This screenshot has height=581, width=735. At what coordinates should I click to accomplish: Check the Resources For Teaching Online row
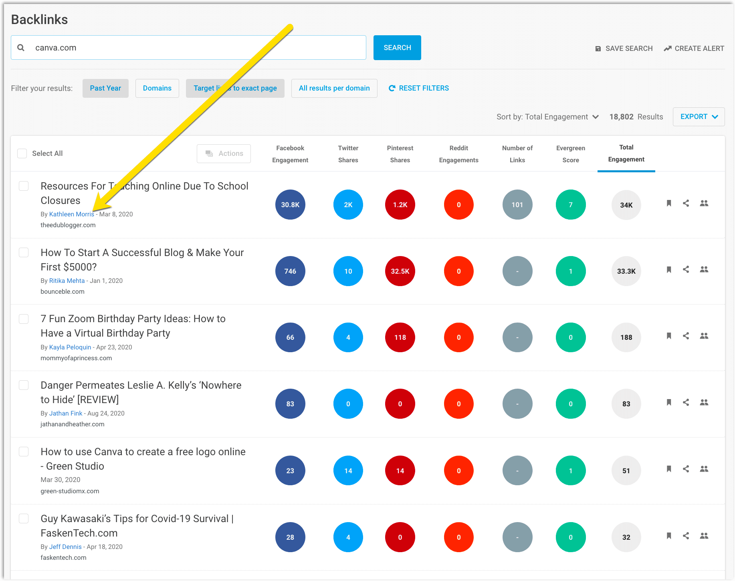(x=24, y=186)
